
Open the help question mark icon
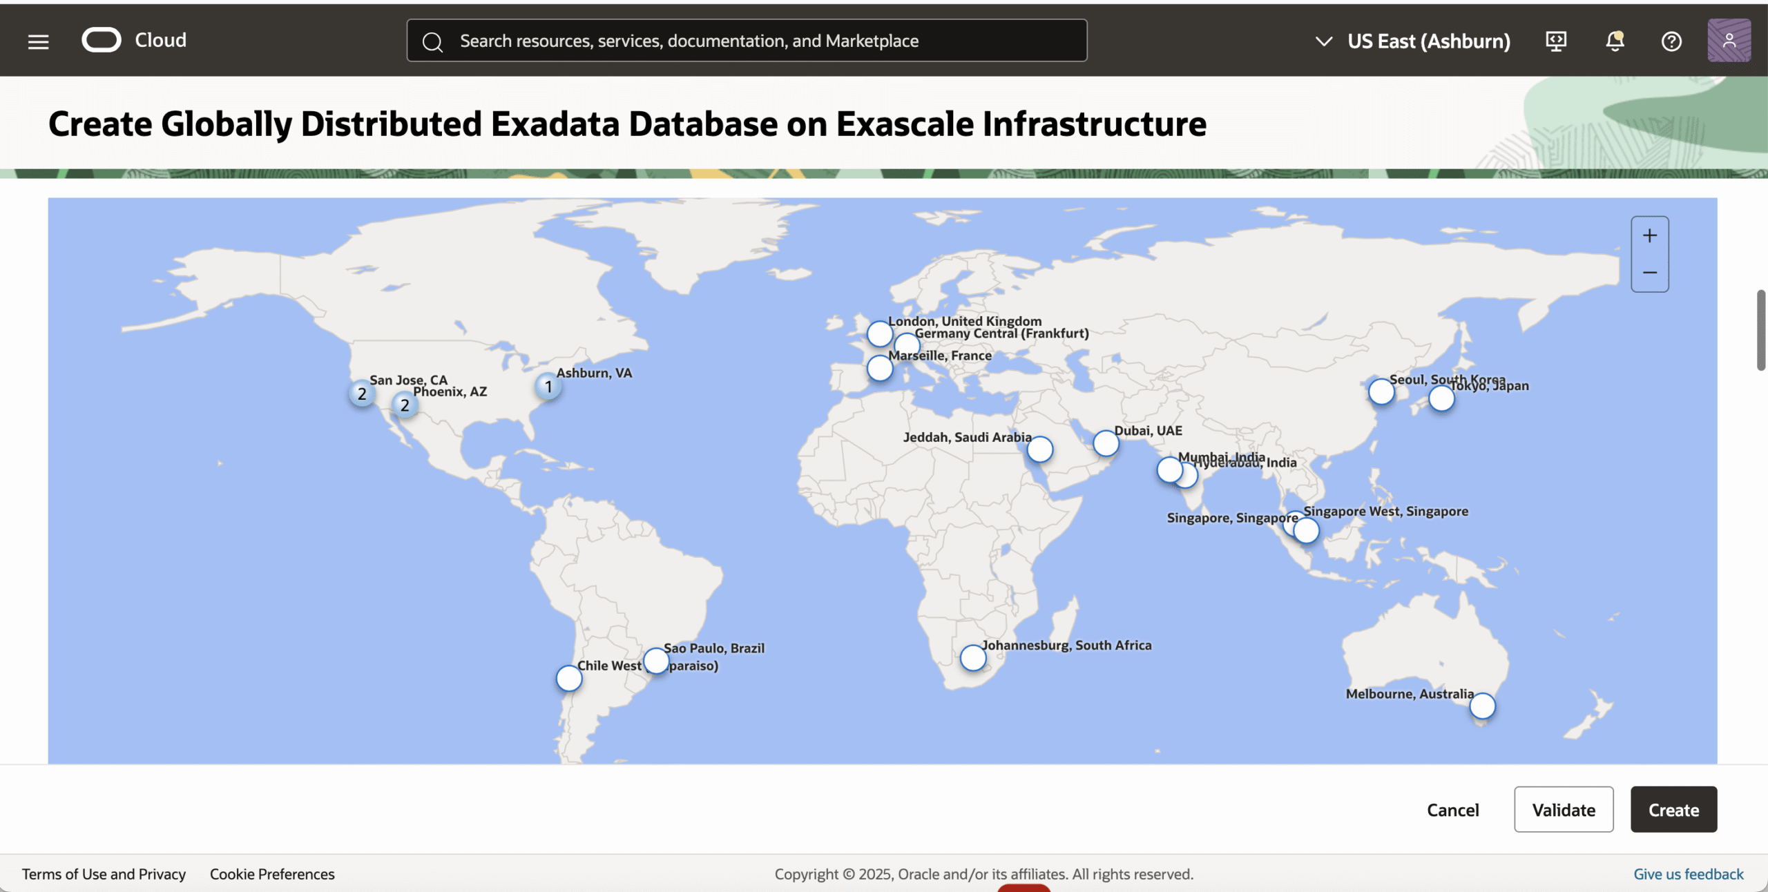tap(1671, 41)
